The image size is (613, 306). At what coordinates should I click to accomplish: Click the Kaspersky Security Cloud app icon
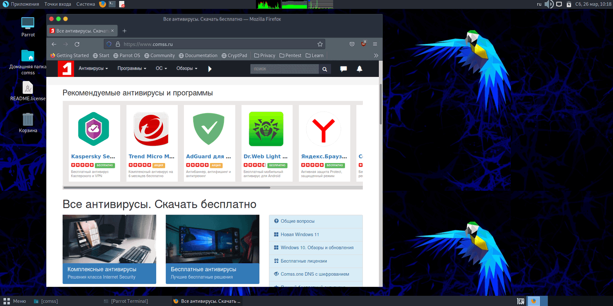click(x=94, y=129)
